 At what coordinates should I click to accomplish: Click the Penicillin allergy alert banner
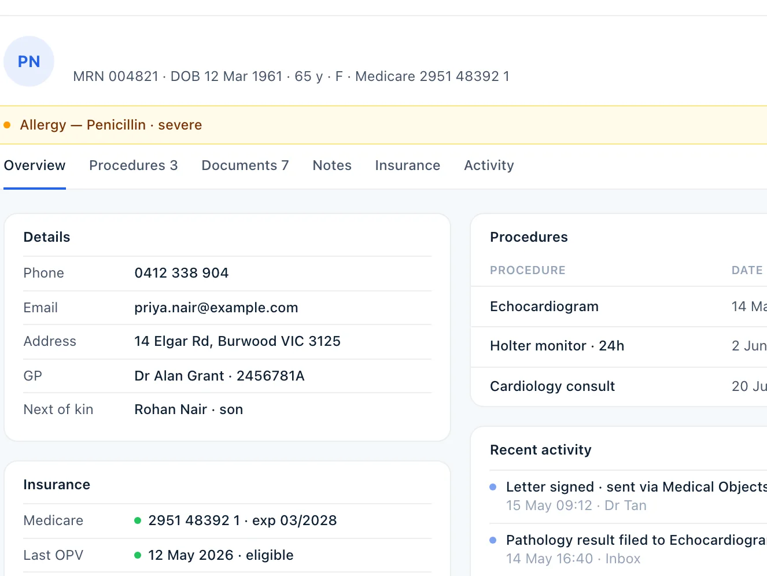point(384,125)
